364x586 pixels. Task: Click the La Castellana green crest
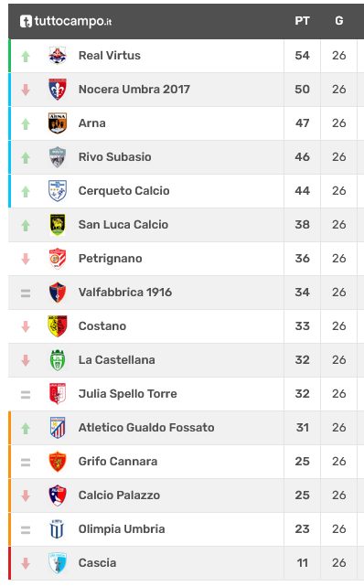coord(58,360)
